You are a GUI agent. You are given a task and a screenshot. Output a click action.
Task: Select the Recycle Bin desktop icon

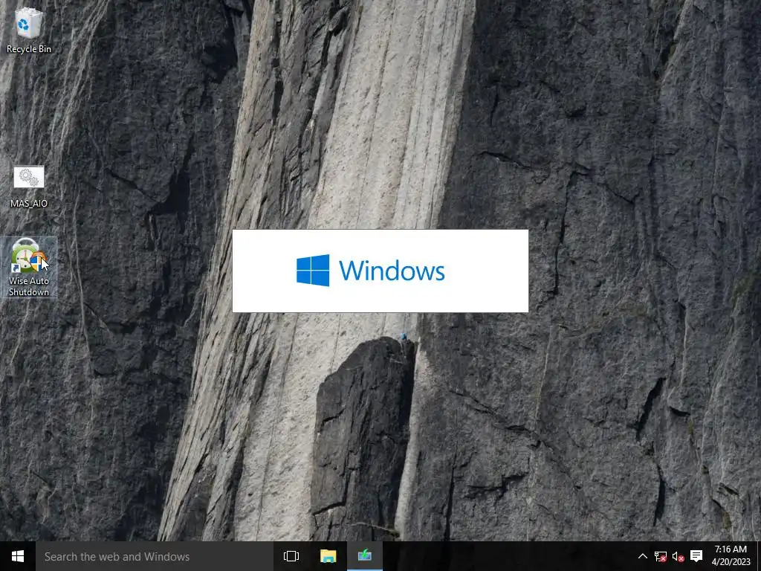point(29,30)
